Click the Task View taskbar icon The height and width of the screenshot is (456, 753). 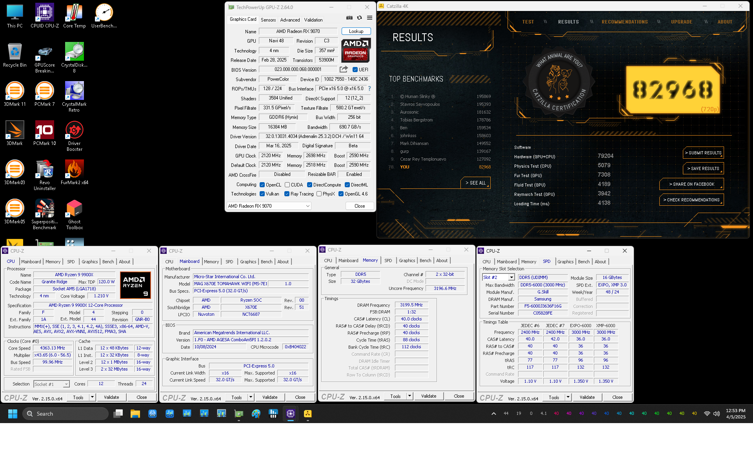coord(118,414)
